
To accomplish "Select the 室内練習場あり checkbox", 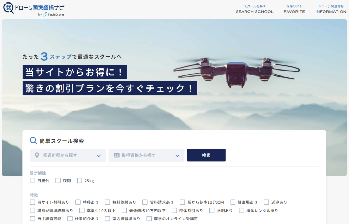I will [x=108, y=219].
